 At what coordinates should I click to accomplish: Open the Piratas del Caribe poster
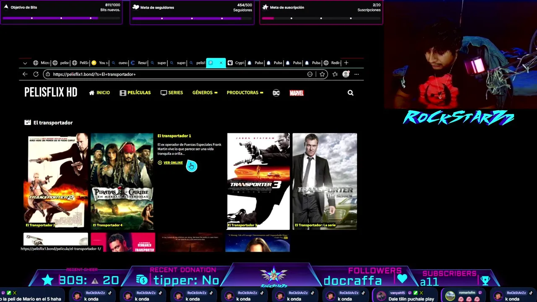122,181
